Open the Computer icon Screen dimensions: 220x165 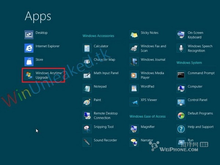click(x=181, y=88)
